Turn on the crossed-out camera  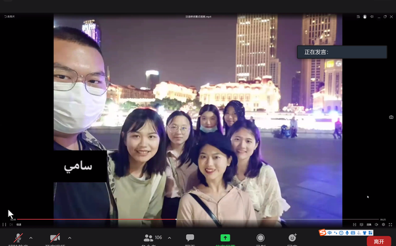click(x=55, y=237)
